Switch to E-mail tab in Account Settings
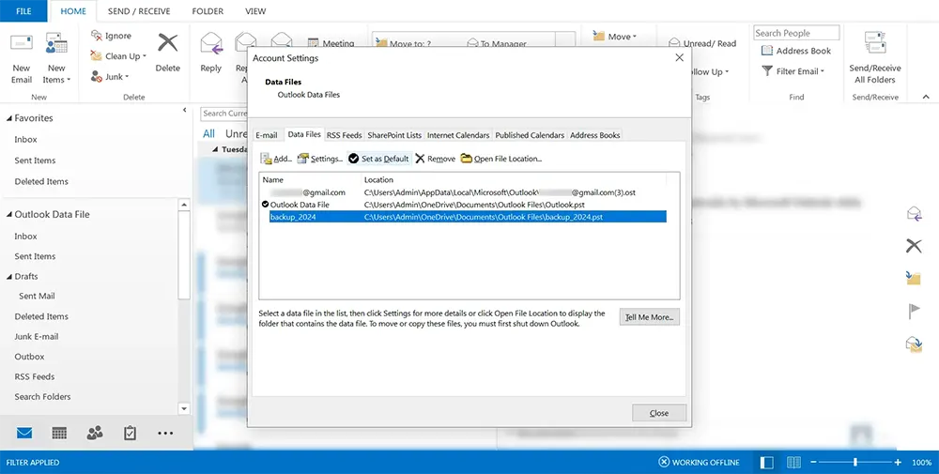 click(x=267, y=135)
